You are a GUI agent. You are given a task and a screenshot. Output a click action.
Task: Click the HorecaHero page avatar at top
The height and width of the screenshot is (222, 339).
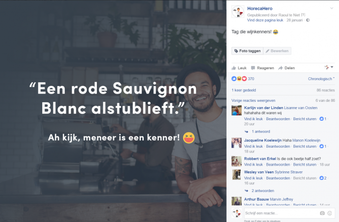238,12
